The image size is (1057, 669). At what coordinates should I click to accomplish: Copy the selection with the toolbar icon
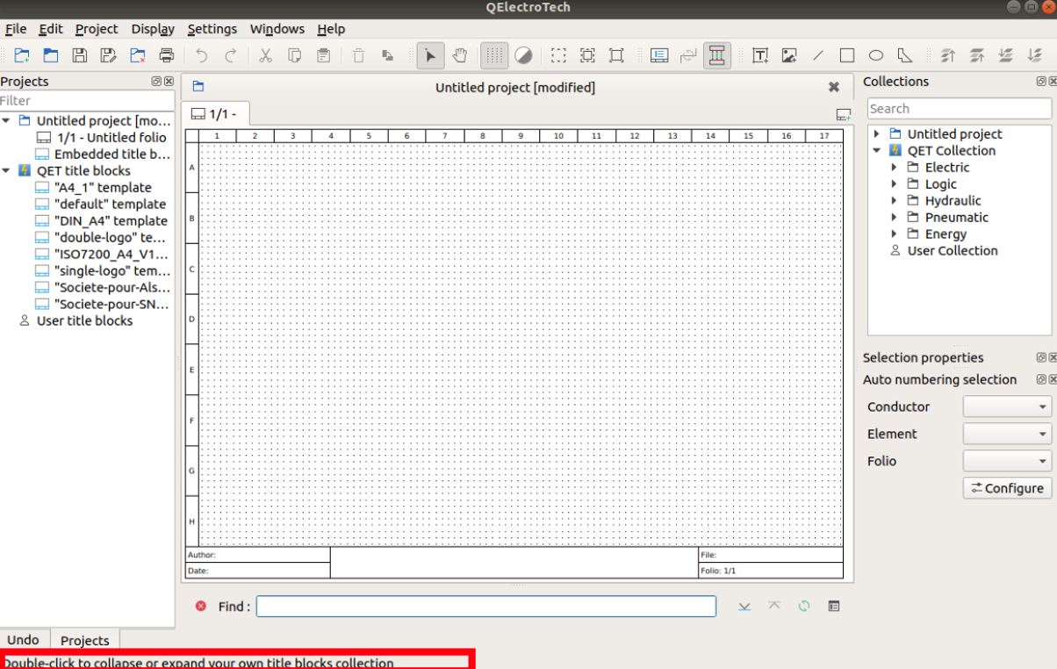click(x=295, y=55)
